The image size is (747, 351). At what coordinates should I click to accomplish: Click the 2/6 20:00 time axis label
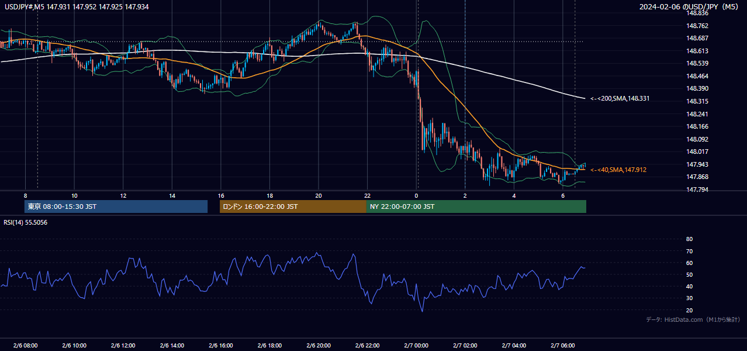click(319, 345)
